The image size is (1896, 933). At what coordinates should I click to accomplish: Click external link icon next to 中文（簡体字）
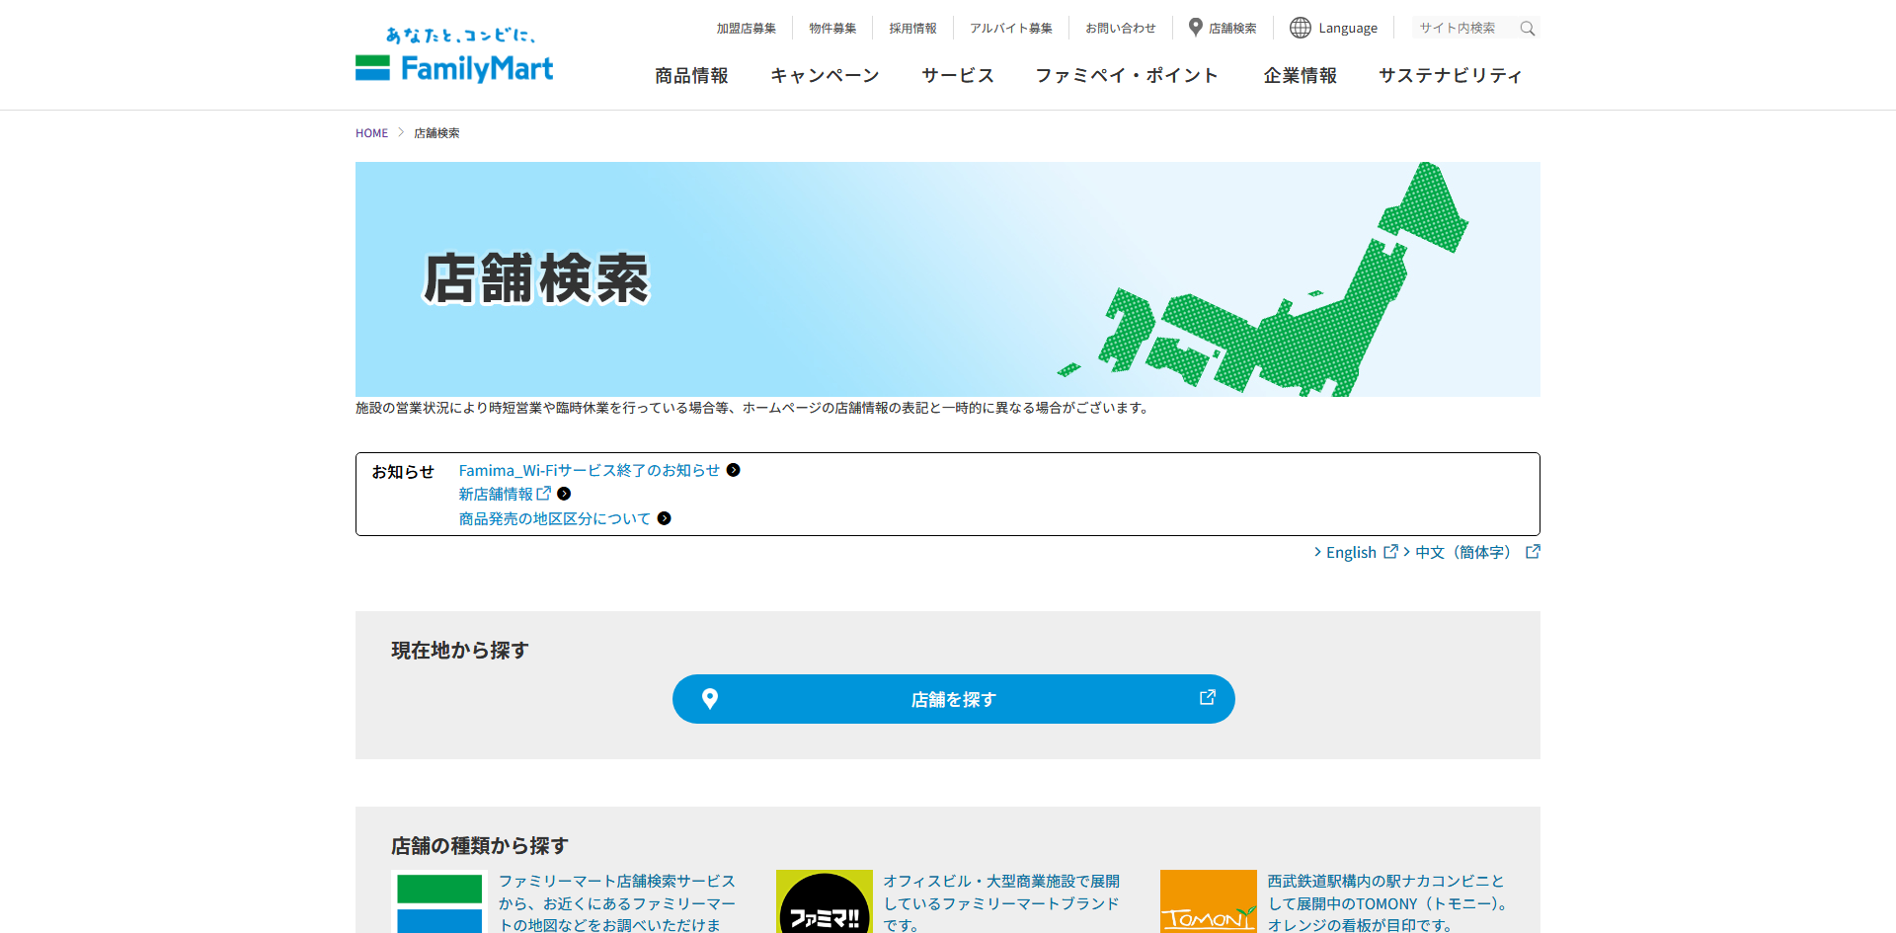pyautogui.click(x=1533, y=552)
